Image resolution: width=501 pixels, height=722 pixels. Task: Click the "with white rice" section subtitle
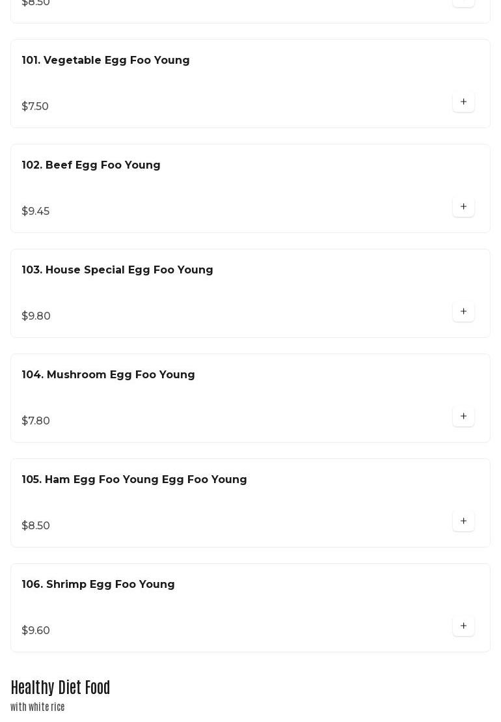click(38, 707)
